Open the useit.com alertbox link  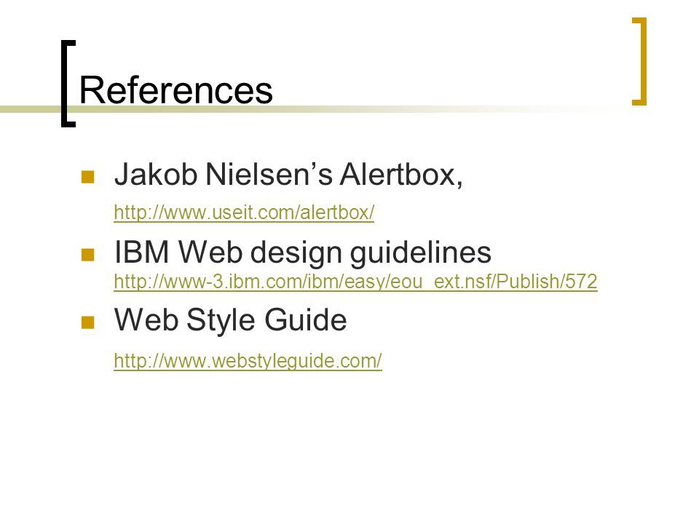[244, 213]
